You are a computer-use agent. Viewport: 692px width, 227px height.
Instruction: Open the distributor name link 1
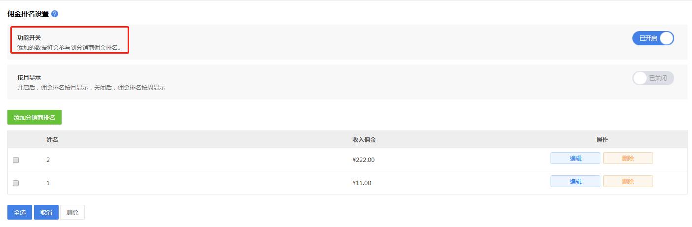coord(48,183)
